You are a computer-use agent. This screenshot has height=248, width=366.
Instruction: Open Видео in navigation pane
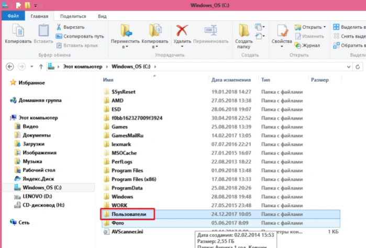tap(26, 126)
